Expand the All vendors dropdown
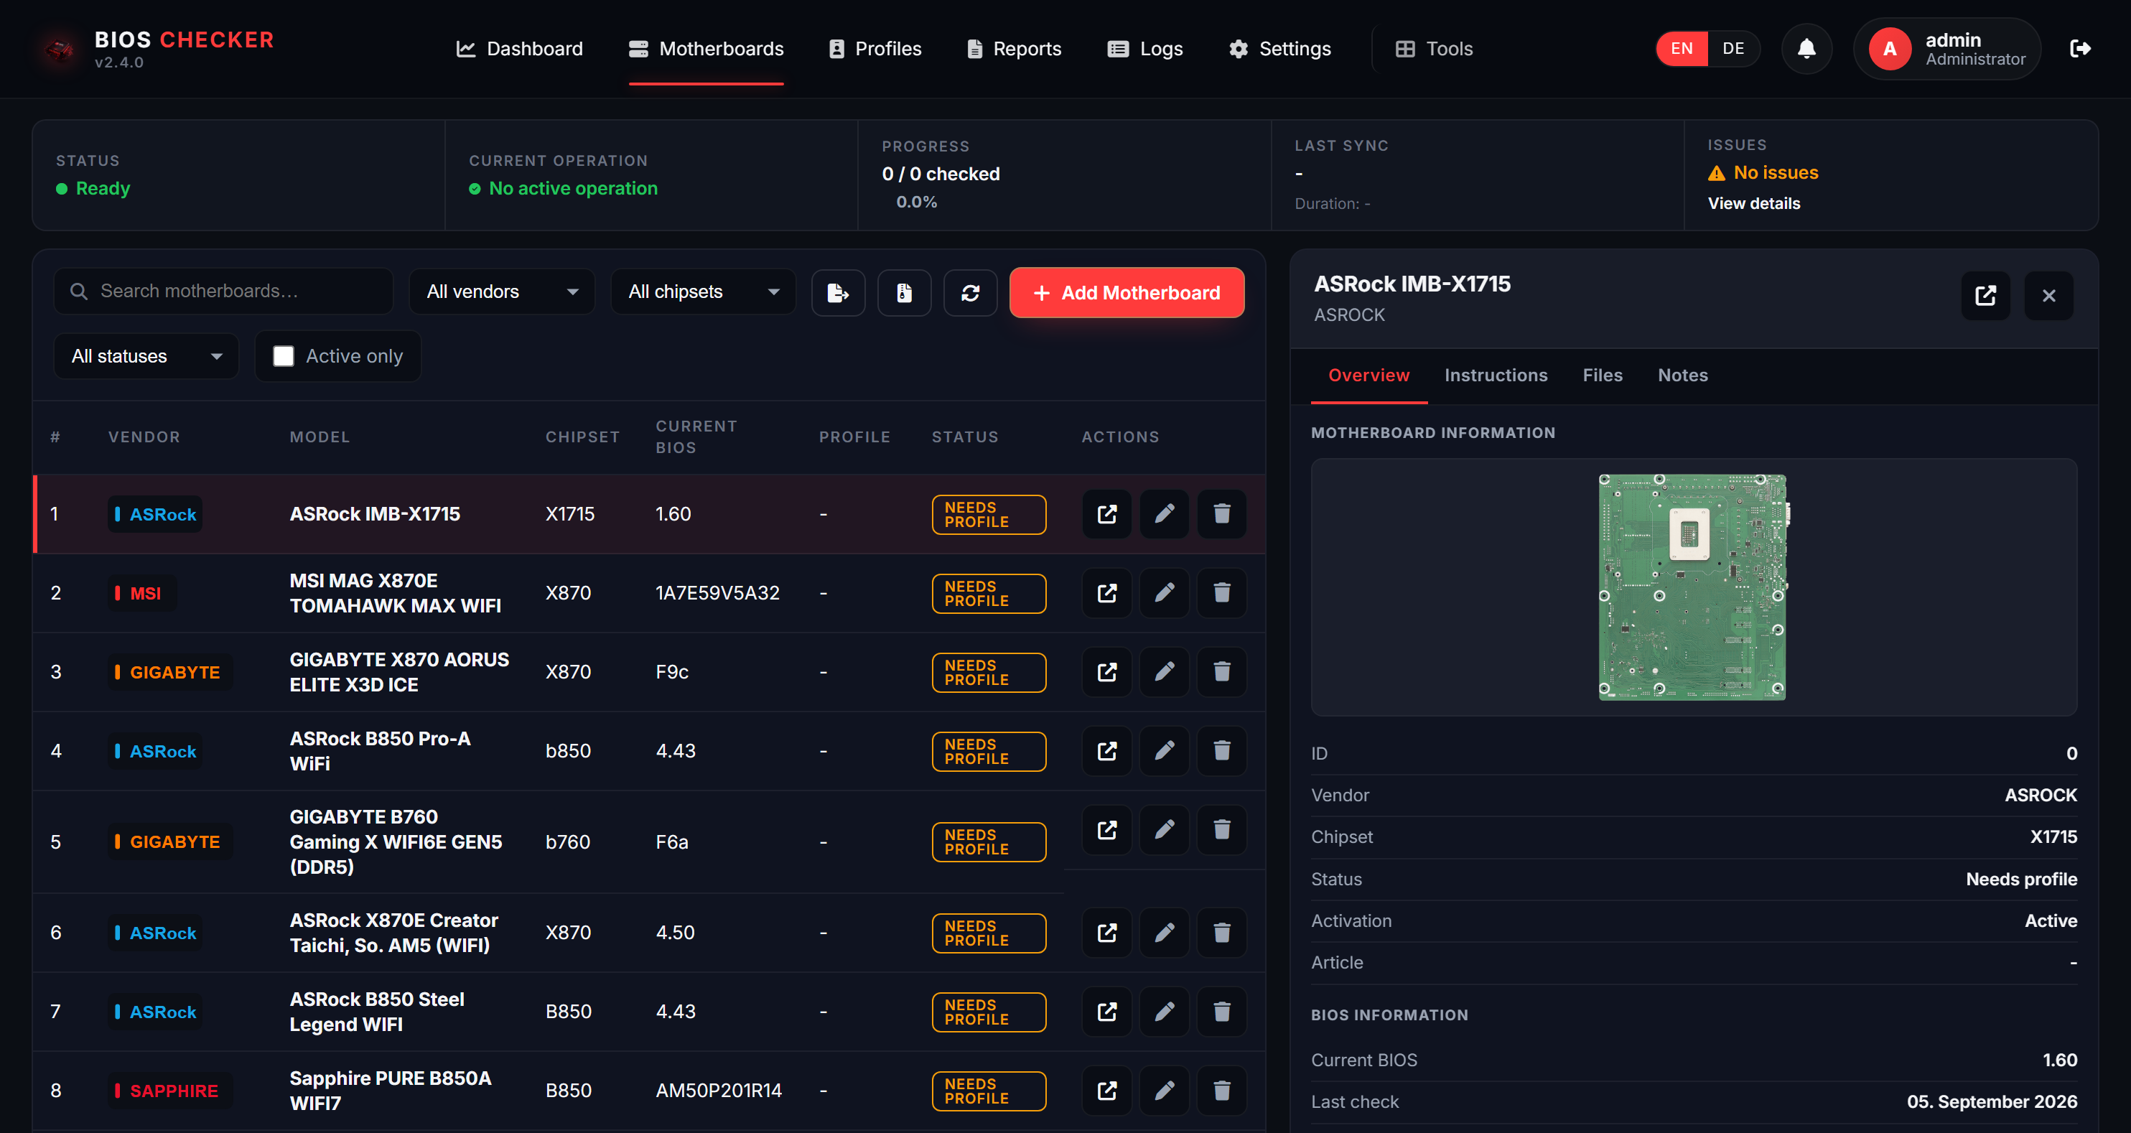Screen dimensions: 2131x1133 (501, 292)
